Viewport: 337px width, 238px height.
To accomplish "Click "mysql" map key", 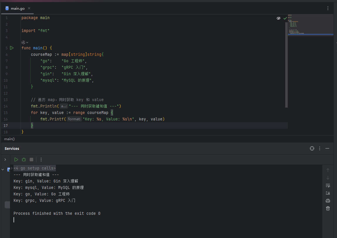I will [x=48, y=80].
